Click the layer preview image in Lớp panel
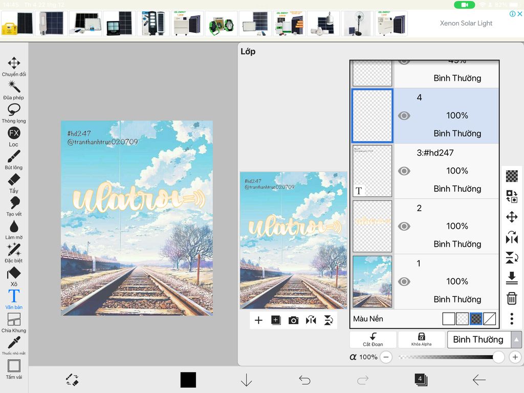 pyautogui.click(x=293, y=241)
